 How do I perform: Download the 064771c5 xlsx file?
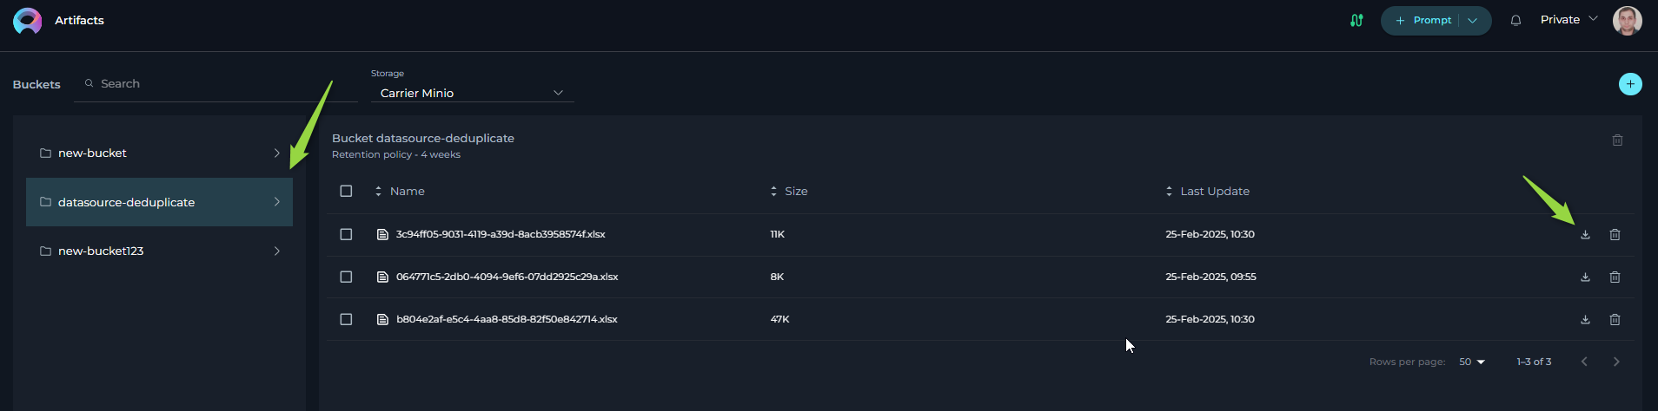[1585, 277]
